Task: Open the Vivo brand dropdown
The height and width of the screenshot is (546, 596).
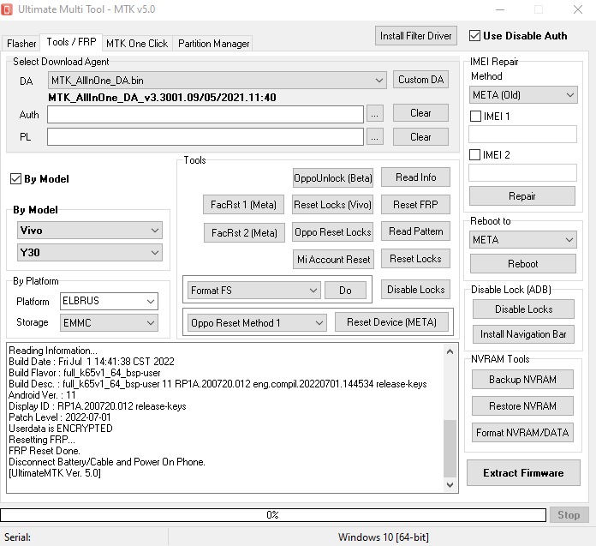Action: (90, 231)
